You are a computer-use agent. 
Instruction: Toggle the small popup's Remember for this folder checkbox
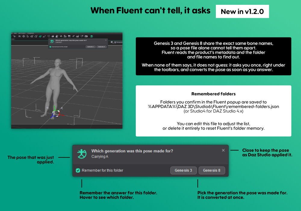[x=50, y=47]
